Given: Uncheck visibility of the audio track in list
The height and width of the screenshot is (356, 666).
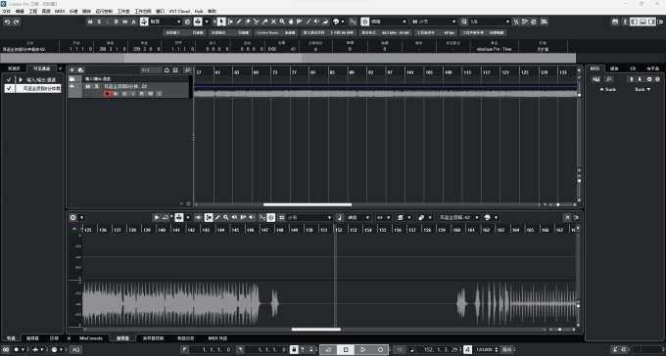Looking at the screenshot, I should [x=9, y=88].
